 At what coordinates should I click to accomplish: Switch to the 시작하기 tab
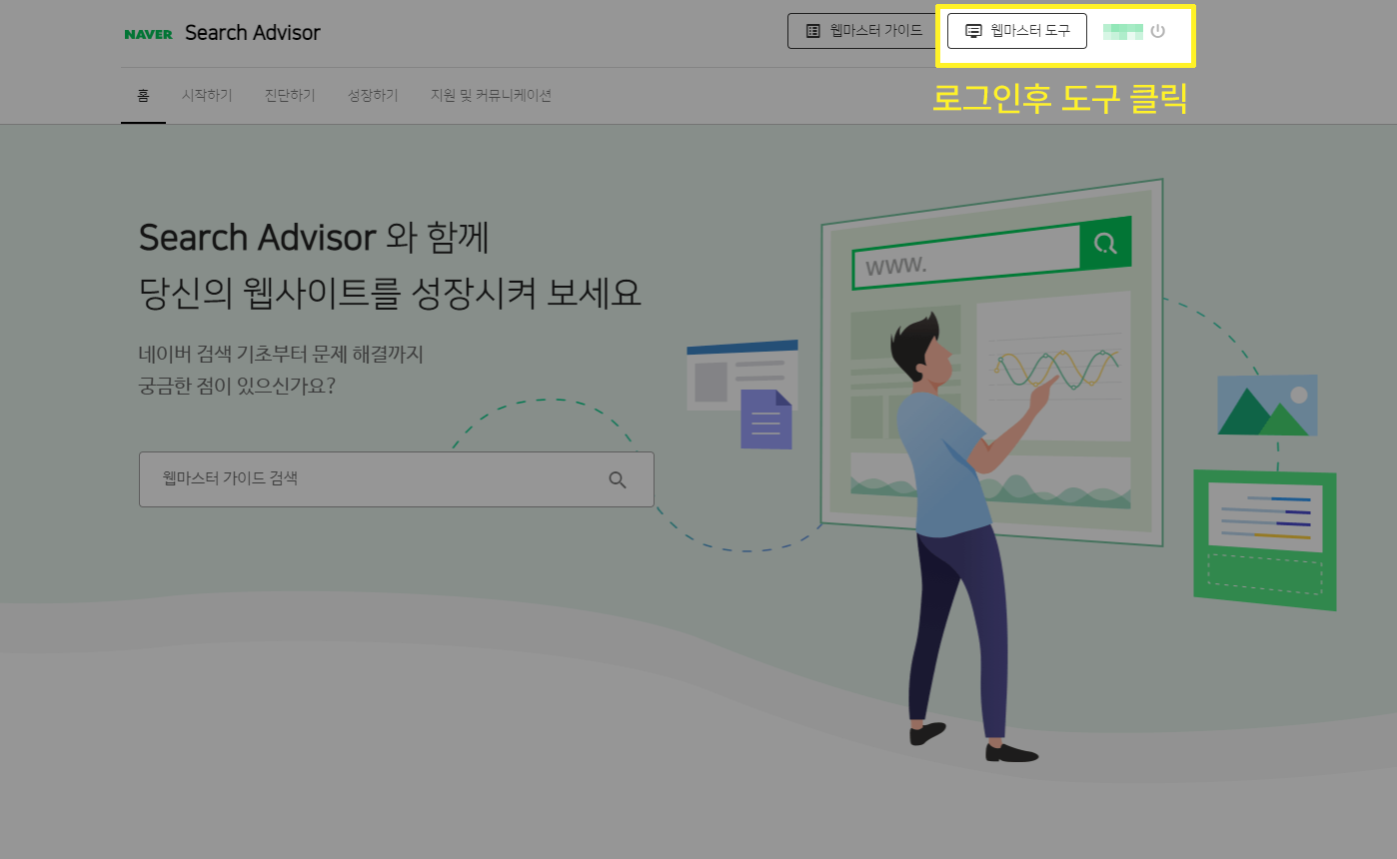207,96
